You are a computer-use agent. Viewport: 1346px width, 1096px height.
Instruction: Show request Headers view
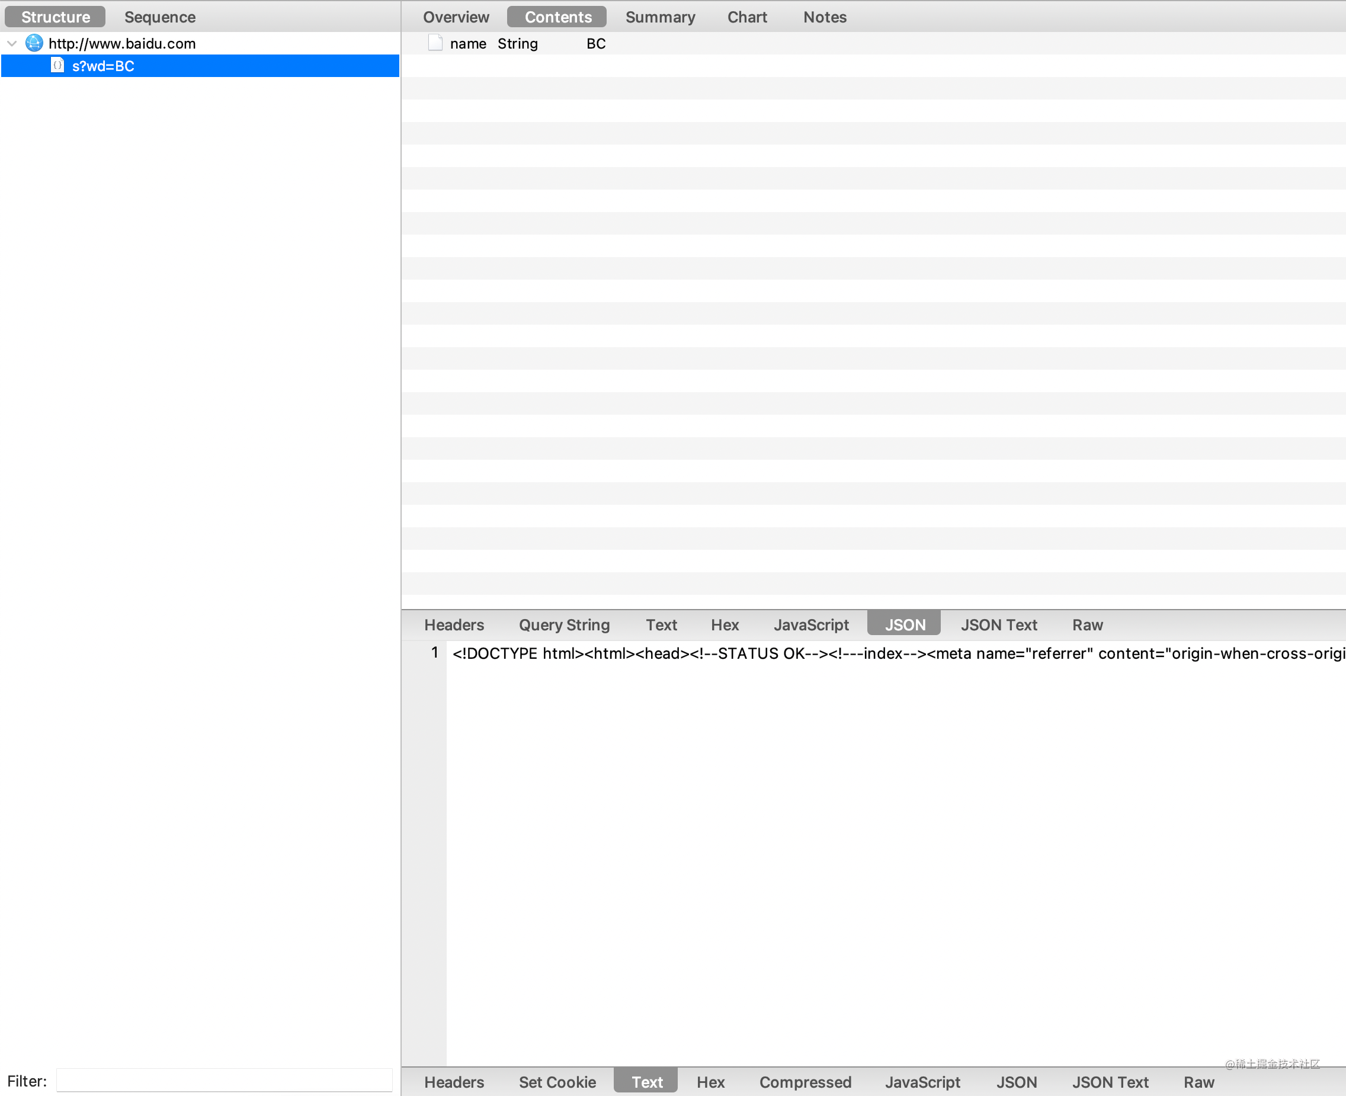pos(454,624)
